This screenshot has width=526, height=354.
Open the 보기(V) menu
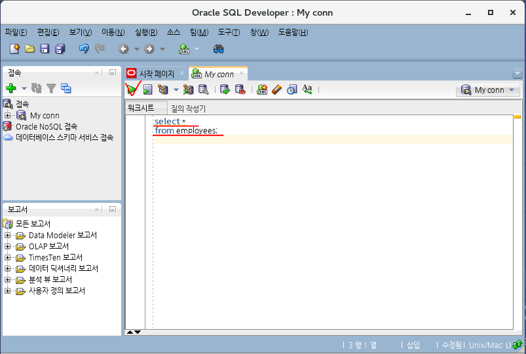coord(81,32)
